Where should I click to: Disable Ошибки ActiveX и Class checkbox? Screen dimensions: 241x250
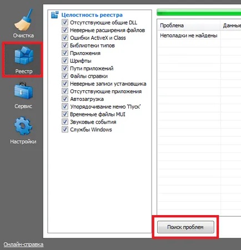coord(65,38)
